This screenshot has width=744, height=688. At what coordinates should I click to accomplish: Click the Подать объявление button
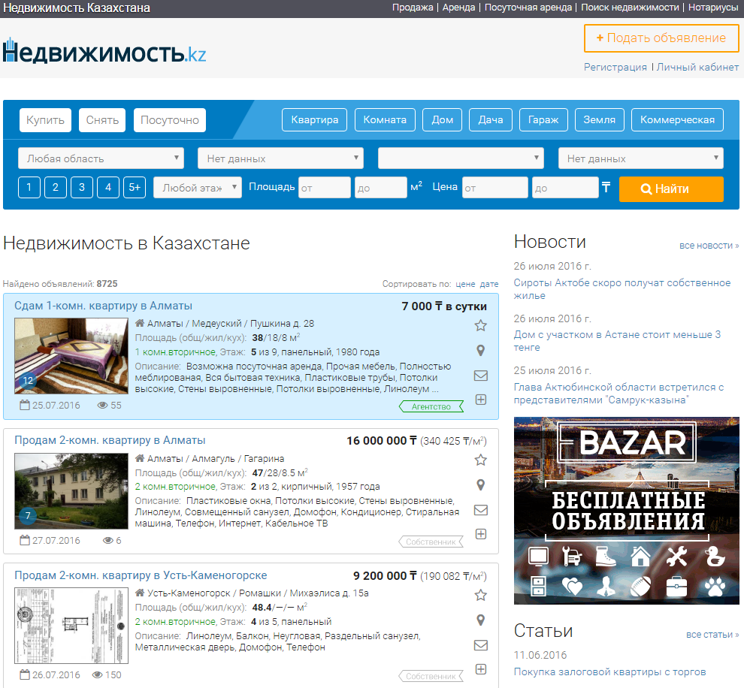661,38
